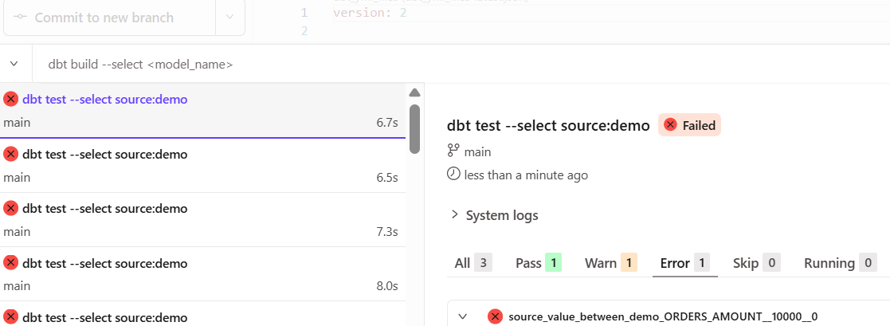Click the clock icon by timestamp
This screenshot has height=326, width=890.
pyautogui.click(x=453, y=175)
